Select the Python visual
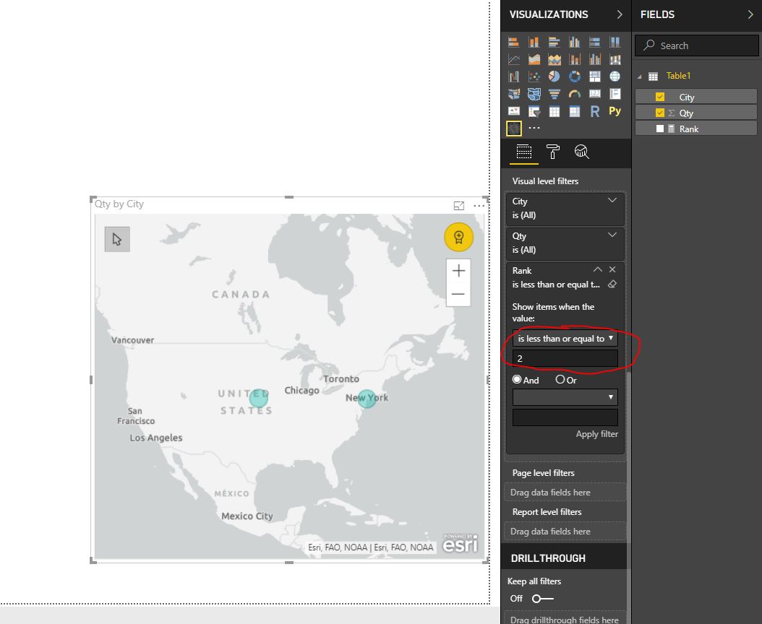The width and height of the screenshot is (762, 624). coord(615,111)
